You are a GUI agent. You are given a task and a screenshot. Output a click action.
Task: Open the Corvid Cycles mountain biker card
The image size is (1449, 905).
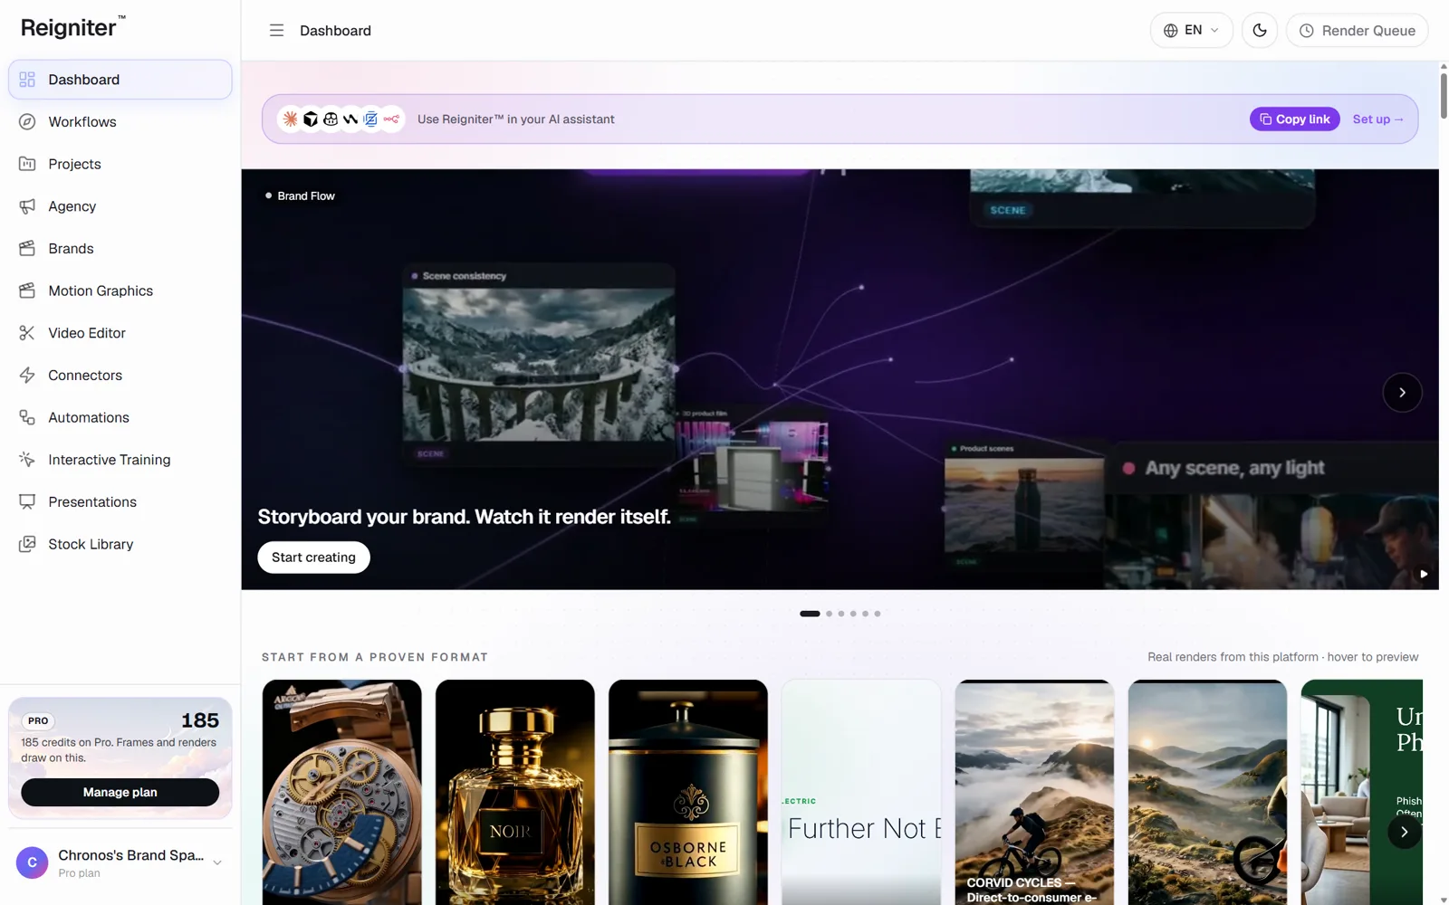(1034, 792)
